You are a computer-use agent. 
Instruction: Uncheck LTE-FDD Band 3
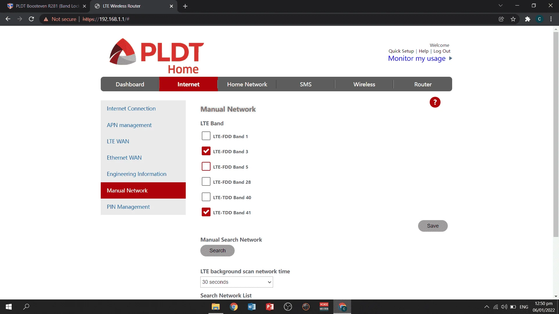pos(206,151)
